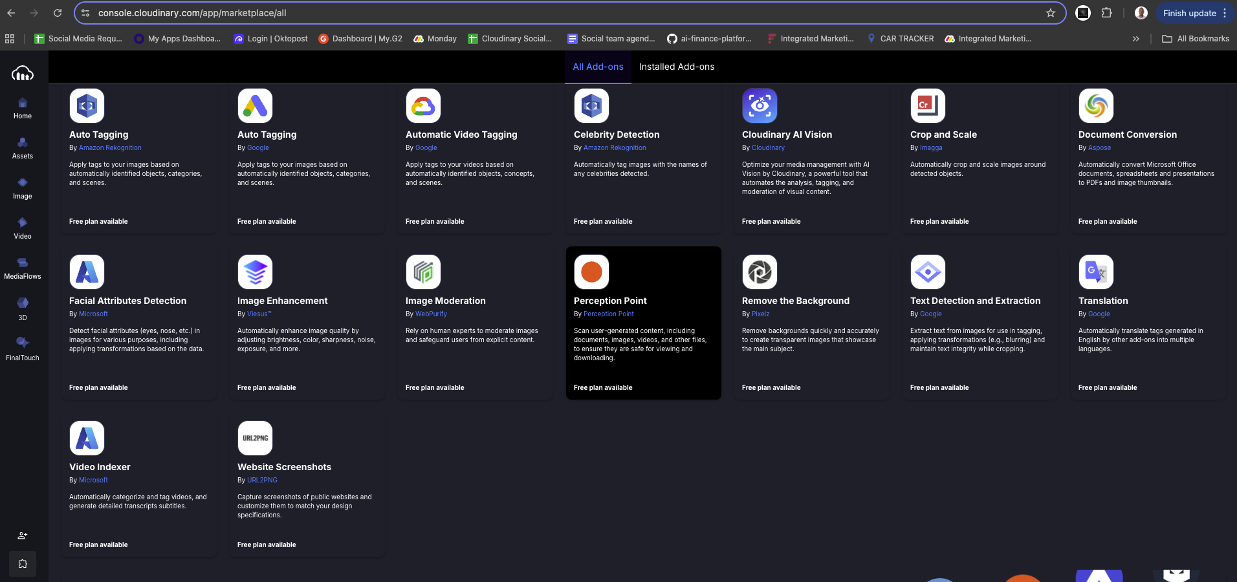Image resolution: width=1237 pixels, height=582 pixels.
Task: Open the CAR TRACKER bookmark
Action: (901, 39)
